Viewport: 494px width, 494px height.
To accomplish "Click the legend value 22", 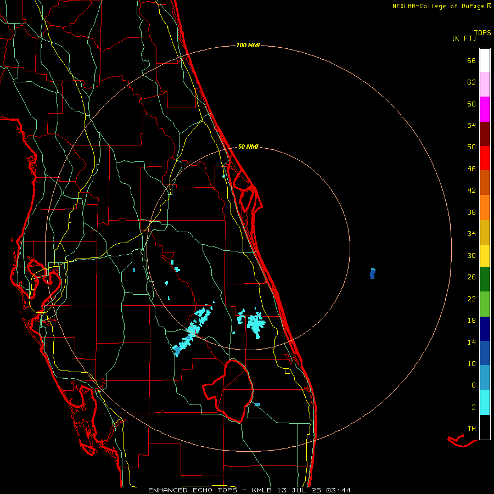I will 471,299.
